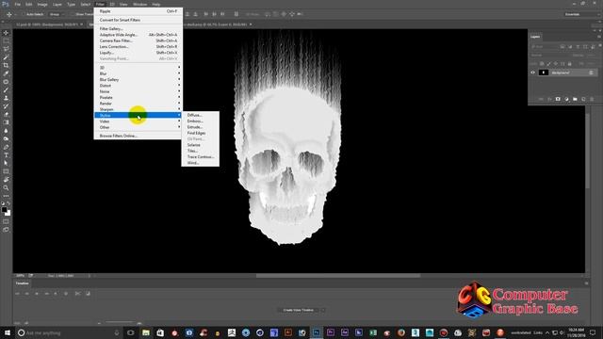This screenshot has height=339, width=603.
Task: Open the layer Kind filter dropdown
Action: 544,47
